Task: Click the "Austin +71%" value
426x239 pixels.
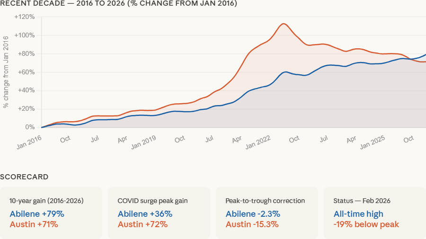Action: (x=34, y=224)
